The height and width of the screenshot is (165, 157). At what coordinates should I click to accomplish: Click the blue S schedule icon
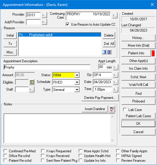click(104, 52)
